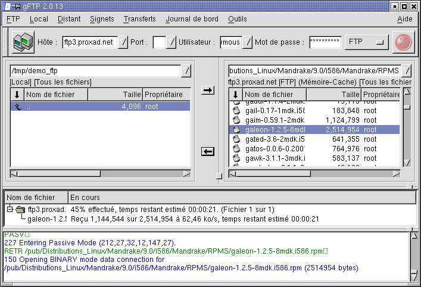Image resolution: width=421 pixels, height=287 pixels.
Task: Click the Utilisateur input field
Action: pyautogui.click(x=231, y=42)
